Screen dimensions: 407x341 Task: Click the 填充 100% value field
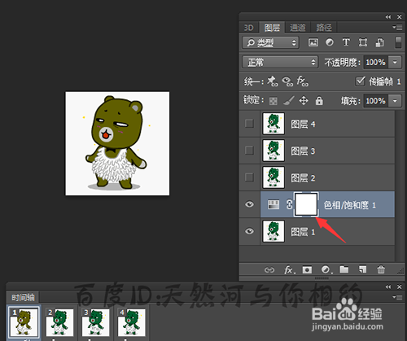[376, 101]
